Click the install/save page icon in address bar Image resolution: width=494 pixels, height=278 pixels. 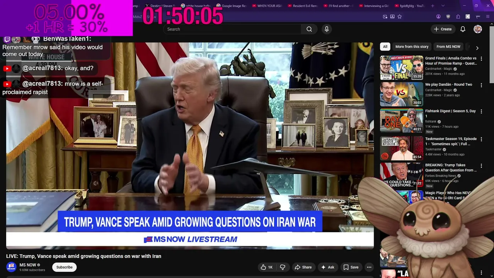click(392, 17)
